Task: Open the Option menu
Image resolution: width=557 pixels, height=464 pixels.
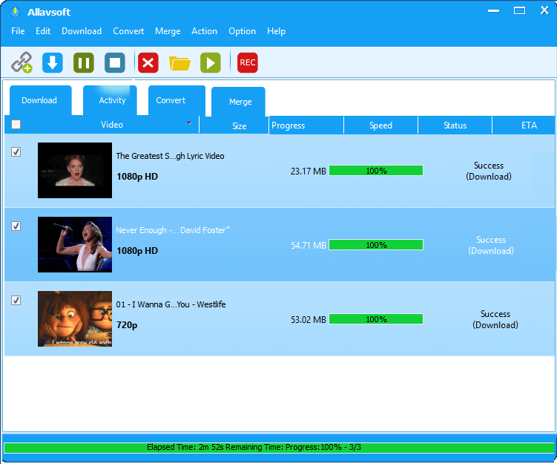Action: coord(242,31)
